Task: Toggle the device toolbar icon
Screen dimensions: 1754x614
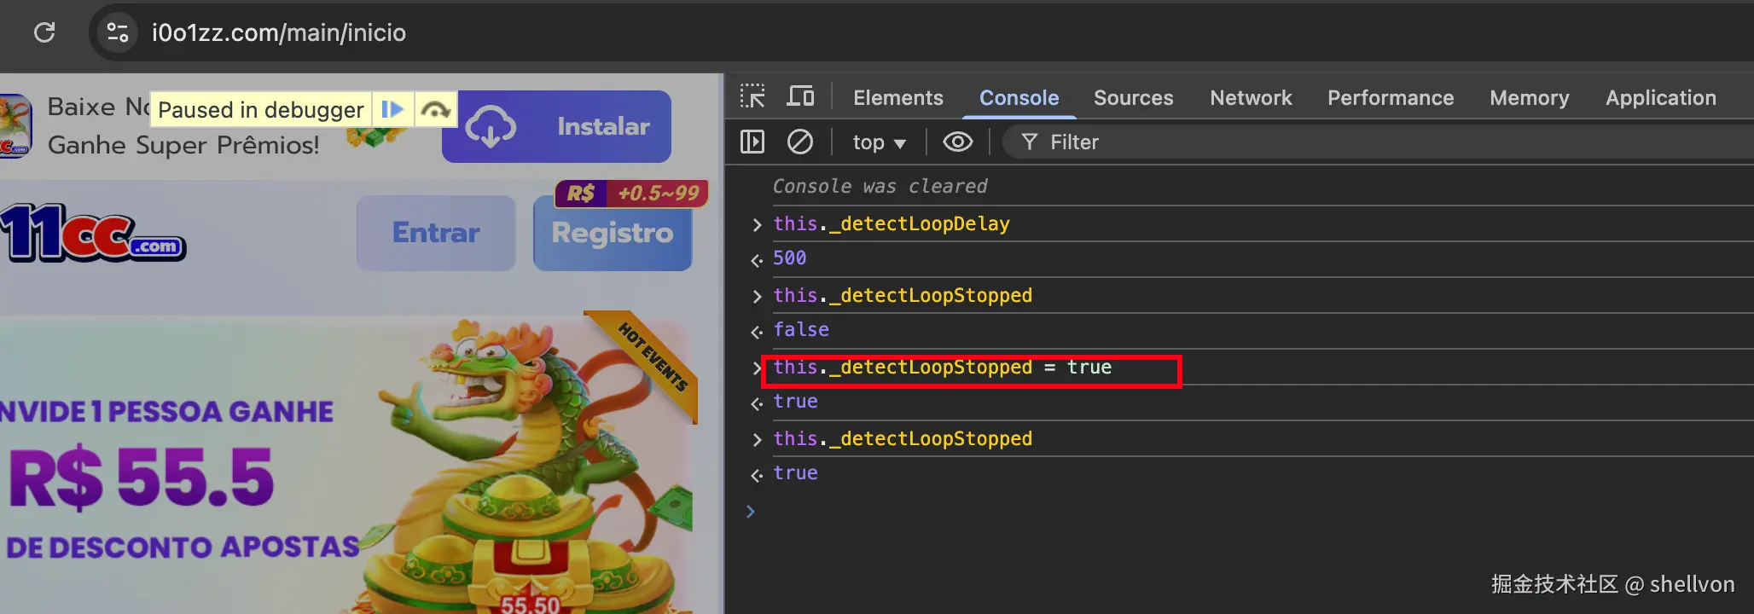Action: coord(800,96)
